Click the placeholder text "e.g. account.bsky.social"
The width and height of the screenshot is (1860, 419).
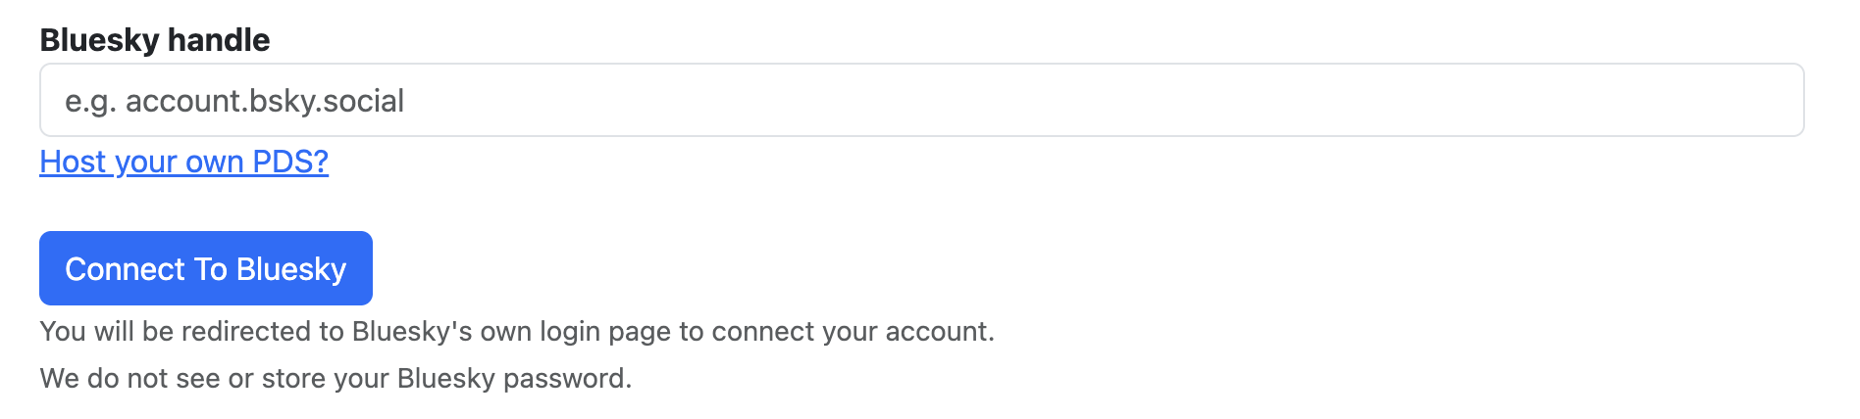pos(234,101)
